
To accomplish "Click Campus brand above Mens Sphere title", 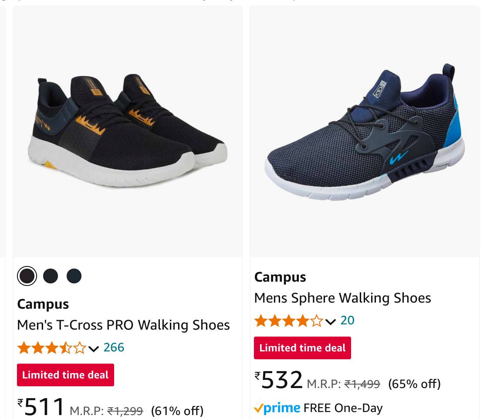I will click(280, 277).
